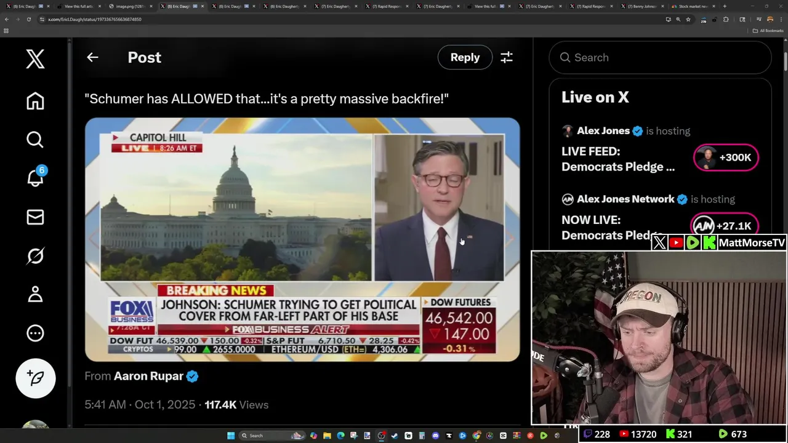The height and width of the screenshot is (443, 788).
Task: Open Notifications bell showing 6
Action: coord(35,177)
